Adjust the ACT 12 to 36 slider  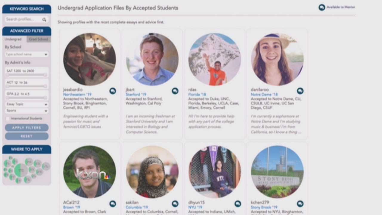(27, 86)
